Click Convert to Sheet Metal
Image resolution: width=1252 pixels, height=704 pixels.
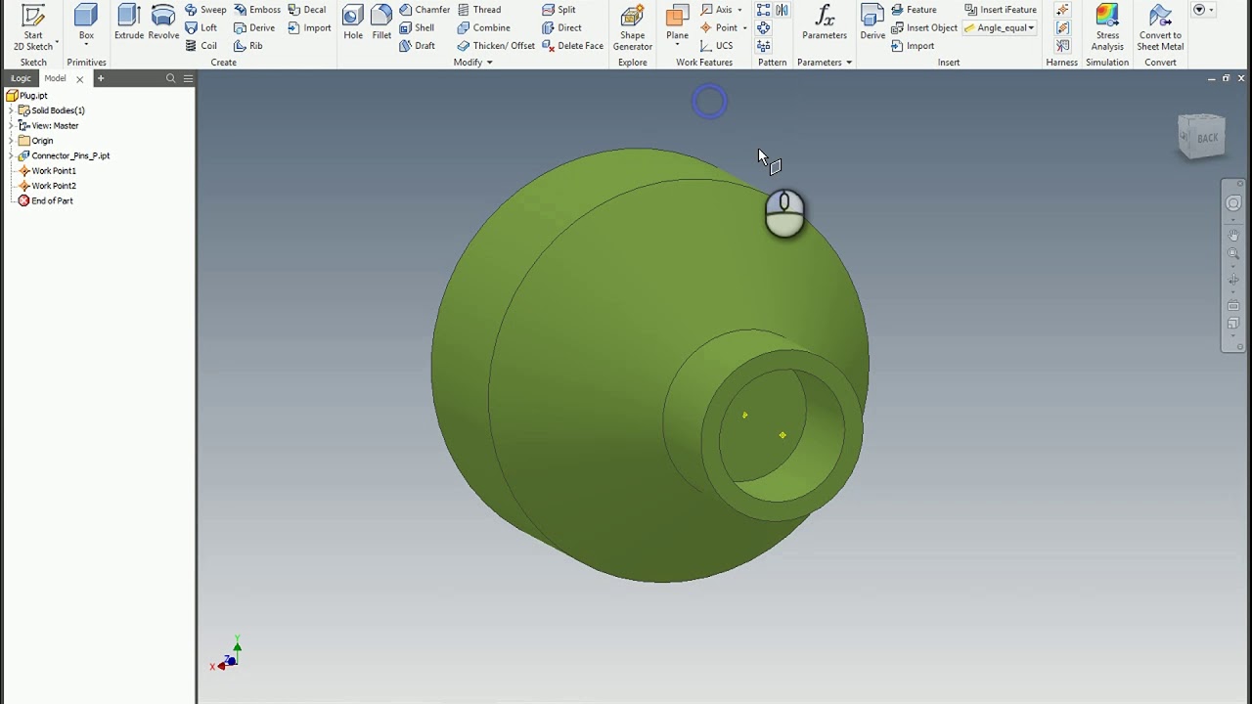point(1160,27)
